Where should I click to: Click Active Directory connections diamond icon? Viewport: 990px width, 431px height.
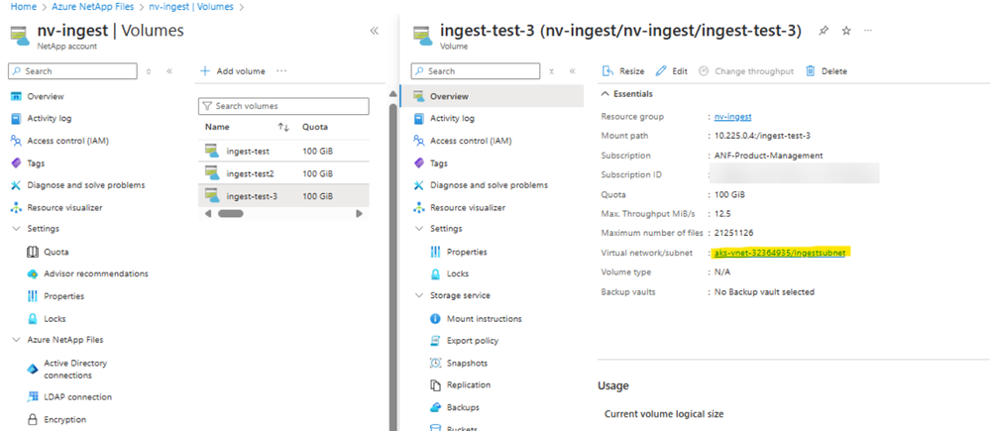33,370
